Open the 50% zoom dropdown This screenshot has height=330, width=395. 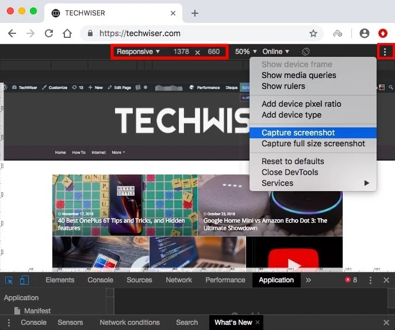point(246,52)
